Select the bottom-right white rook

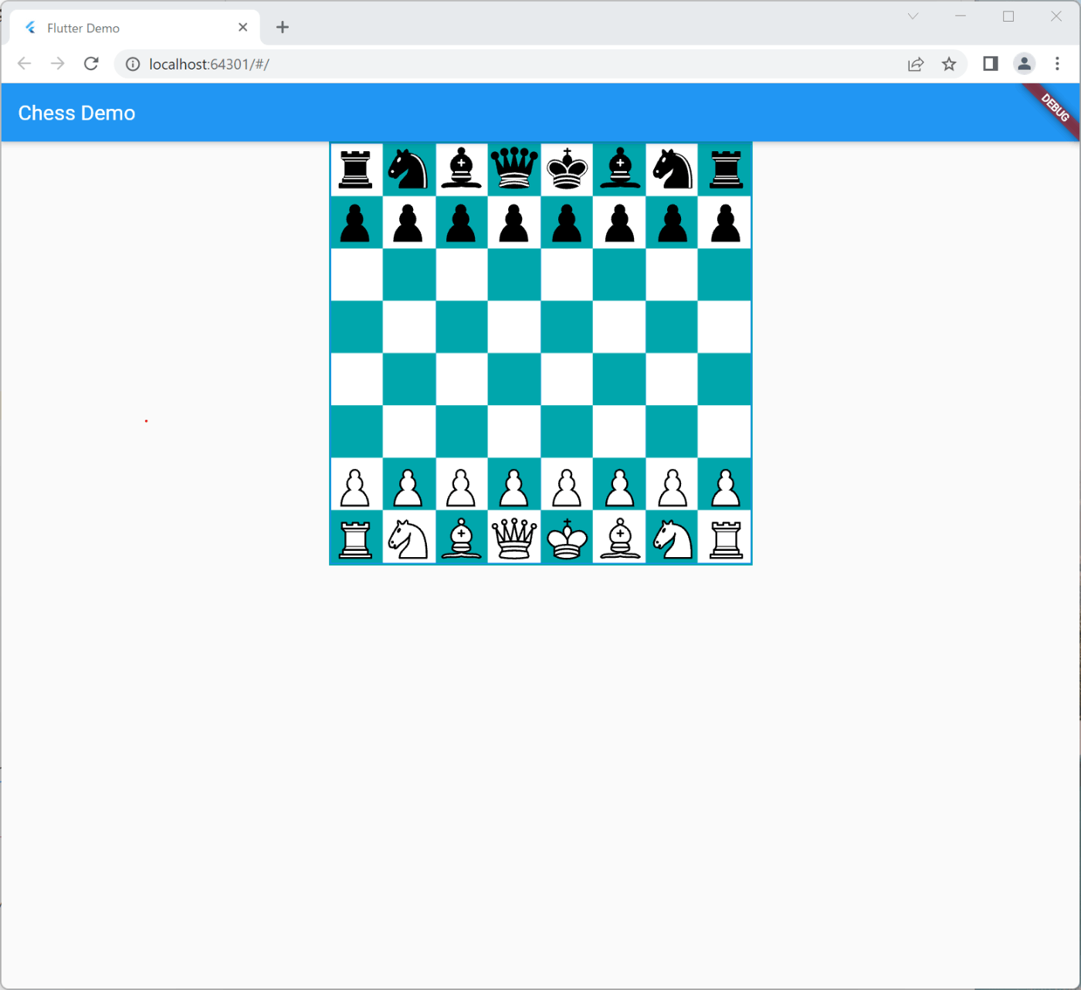(726, 538)
